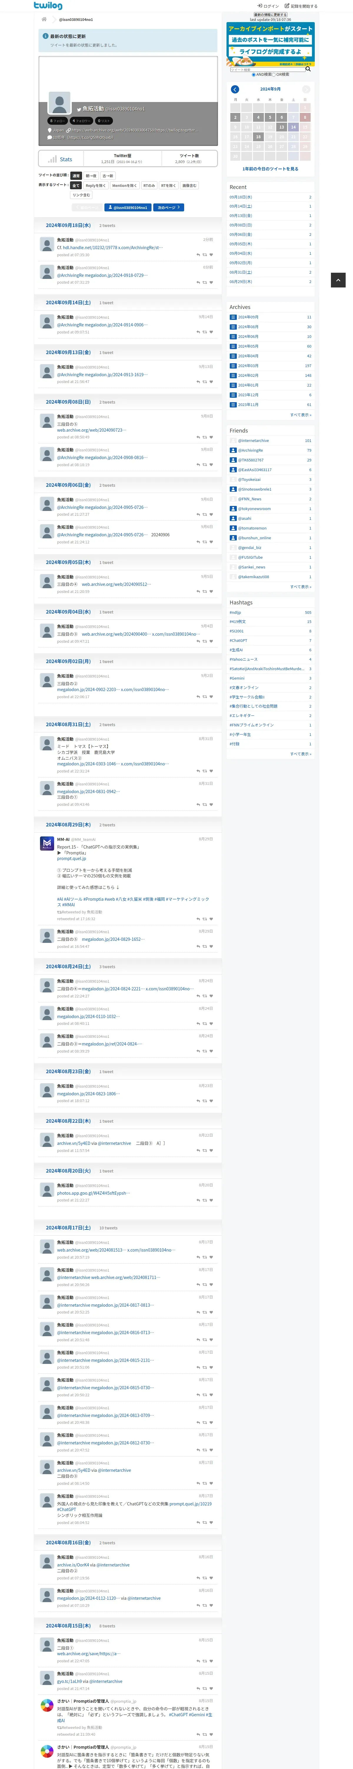Select day 14 in the calendar
353x1769 pixels.
[293, 127]
